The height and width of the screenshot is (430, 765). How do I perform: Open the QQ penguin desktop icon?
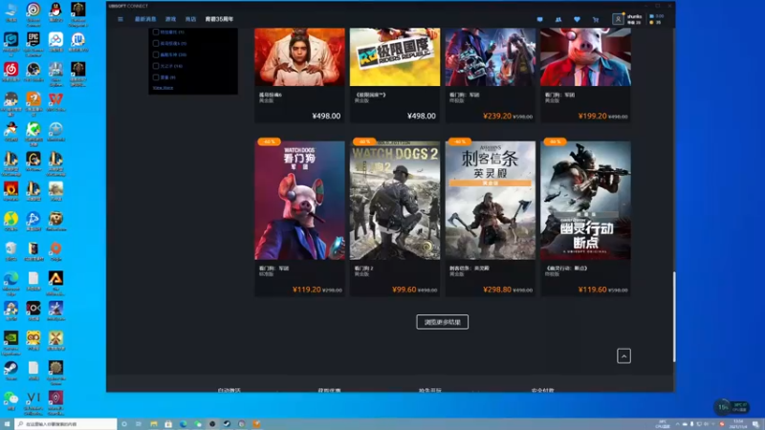55,11
